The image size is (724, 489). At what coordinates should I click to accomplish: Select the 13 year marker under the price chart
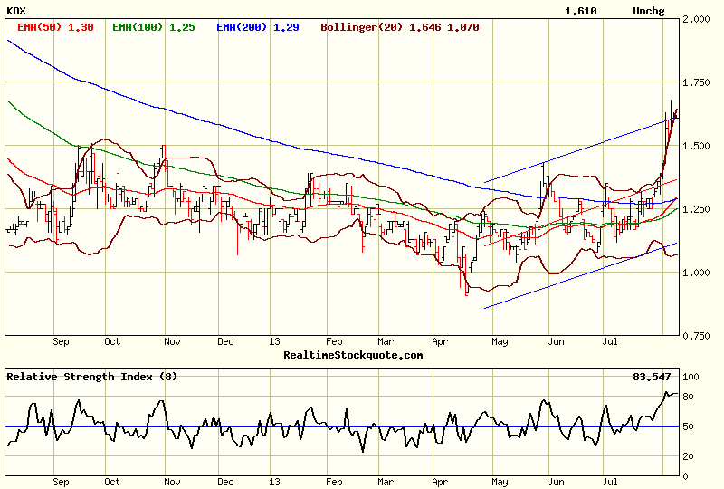click(275, 342)
